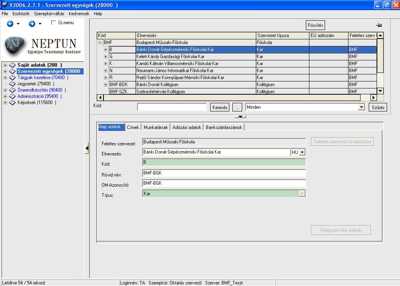Switch to the Címek tab
Viewport: 400px width, 286px height.
coord(133,127)
